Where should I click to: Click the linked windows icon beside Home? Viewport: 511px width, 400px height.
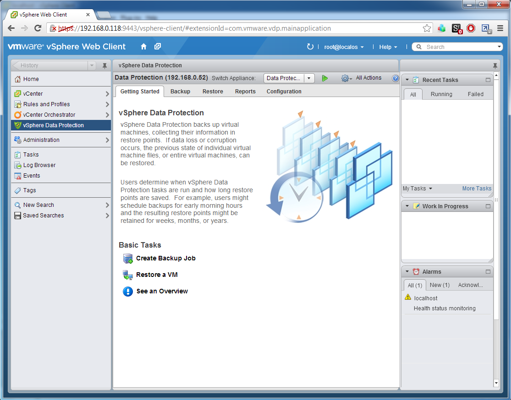(158, 46)
